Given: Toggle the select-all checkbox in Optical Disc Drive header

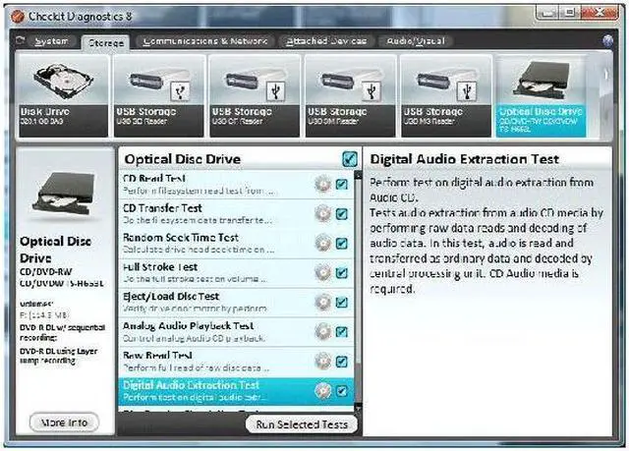Looking at the screenshot, I should click(350, 158).
